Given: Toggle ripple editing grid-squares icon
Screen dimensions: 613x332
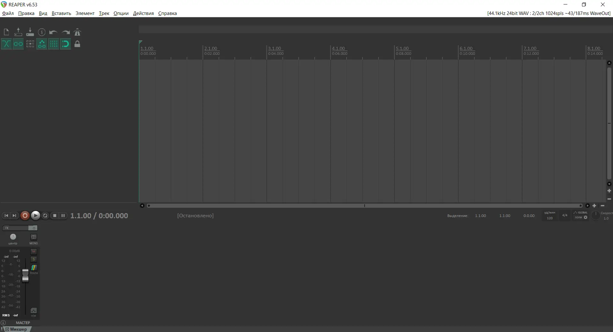Looking at the screenshot, I should pyautogui.click(x=30, y=44).
